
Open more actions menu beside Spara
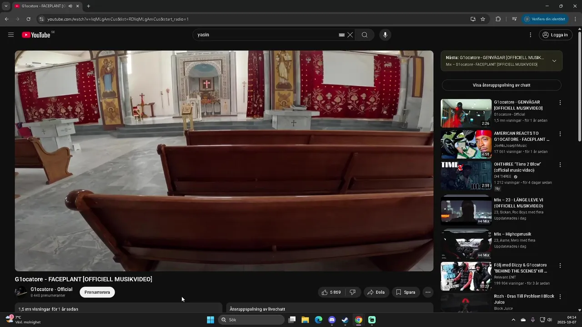pos(428,292)
